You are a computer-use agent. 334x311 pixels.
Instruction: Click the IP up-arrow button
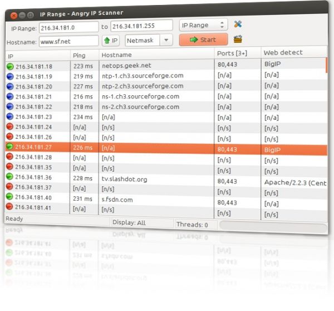pyautogui.click(x=111, y=41)
